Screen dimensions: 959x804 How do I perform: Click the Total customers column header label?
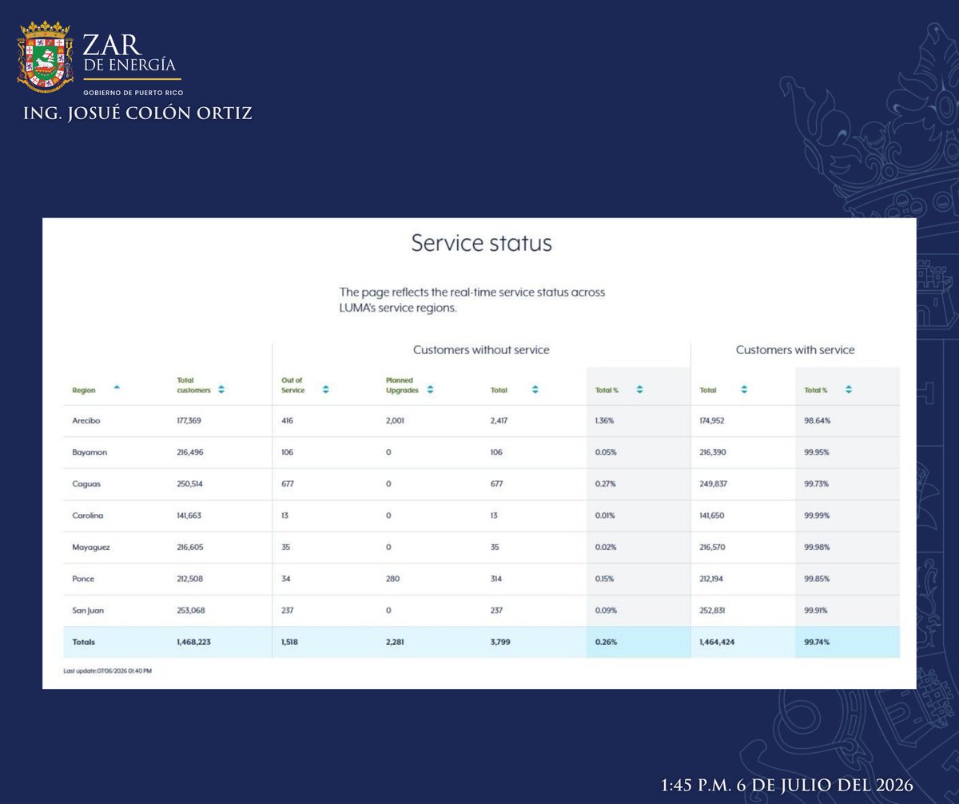click(x=194, y=385)
